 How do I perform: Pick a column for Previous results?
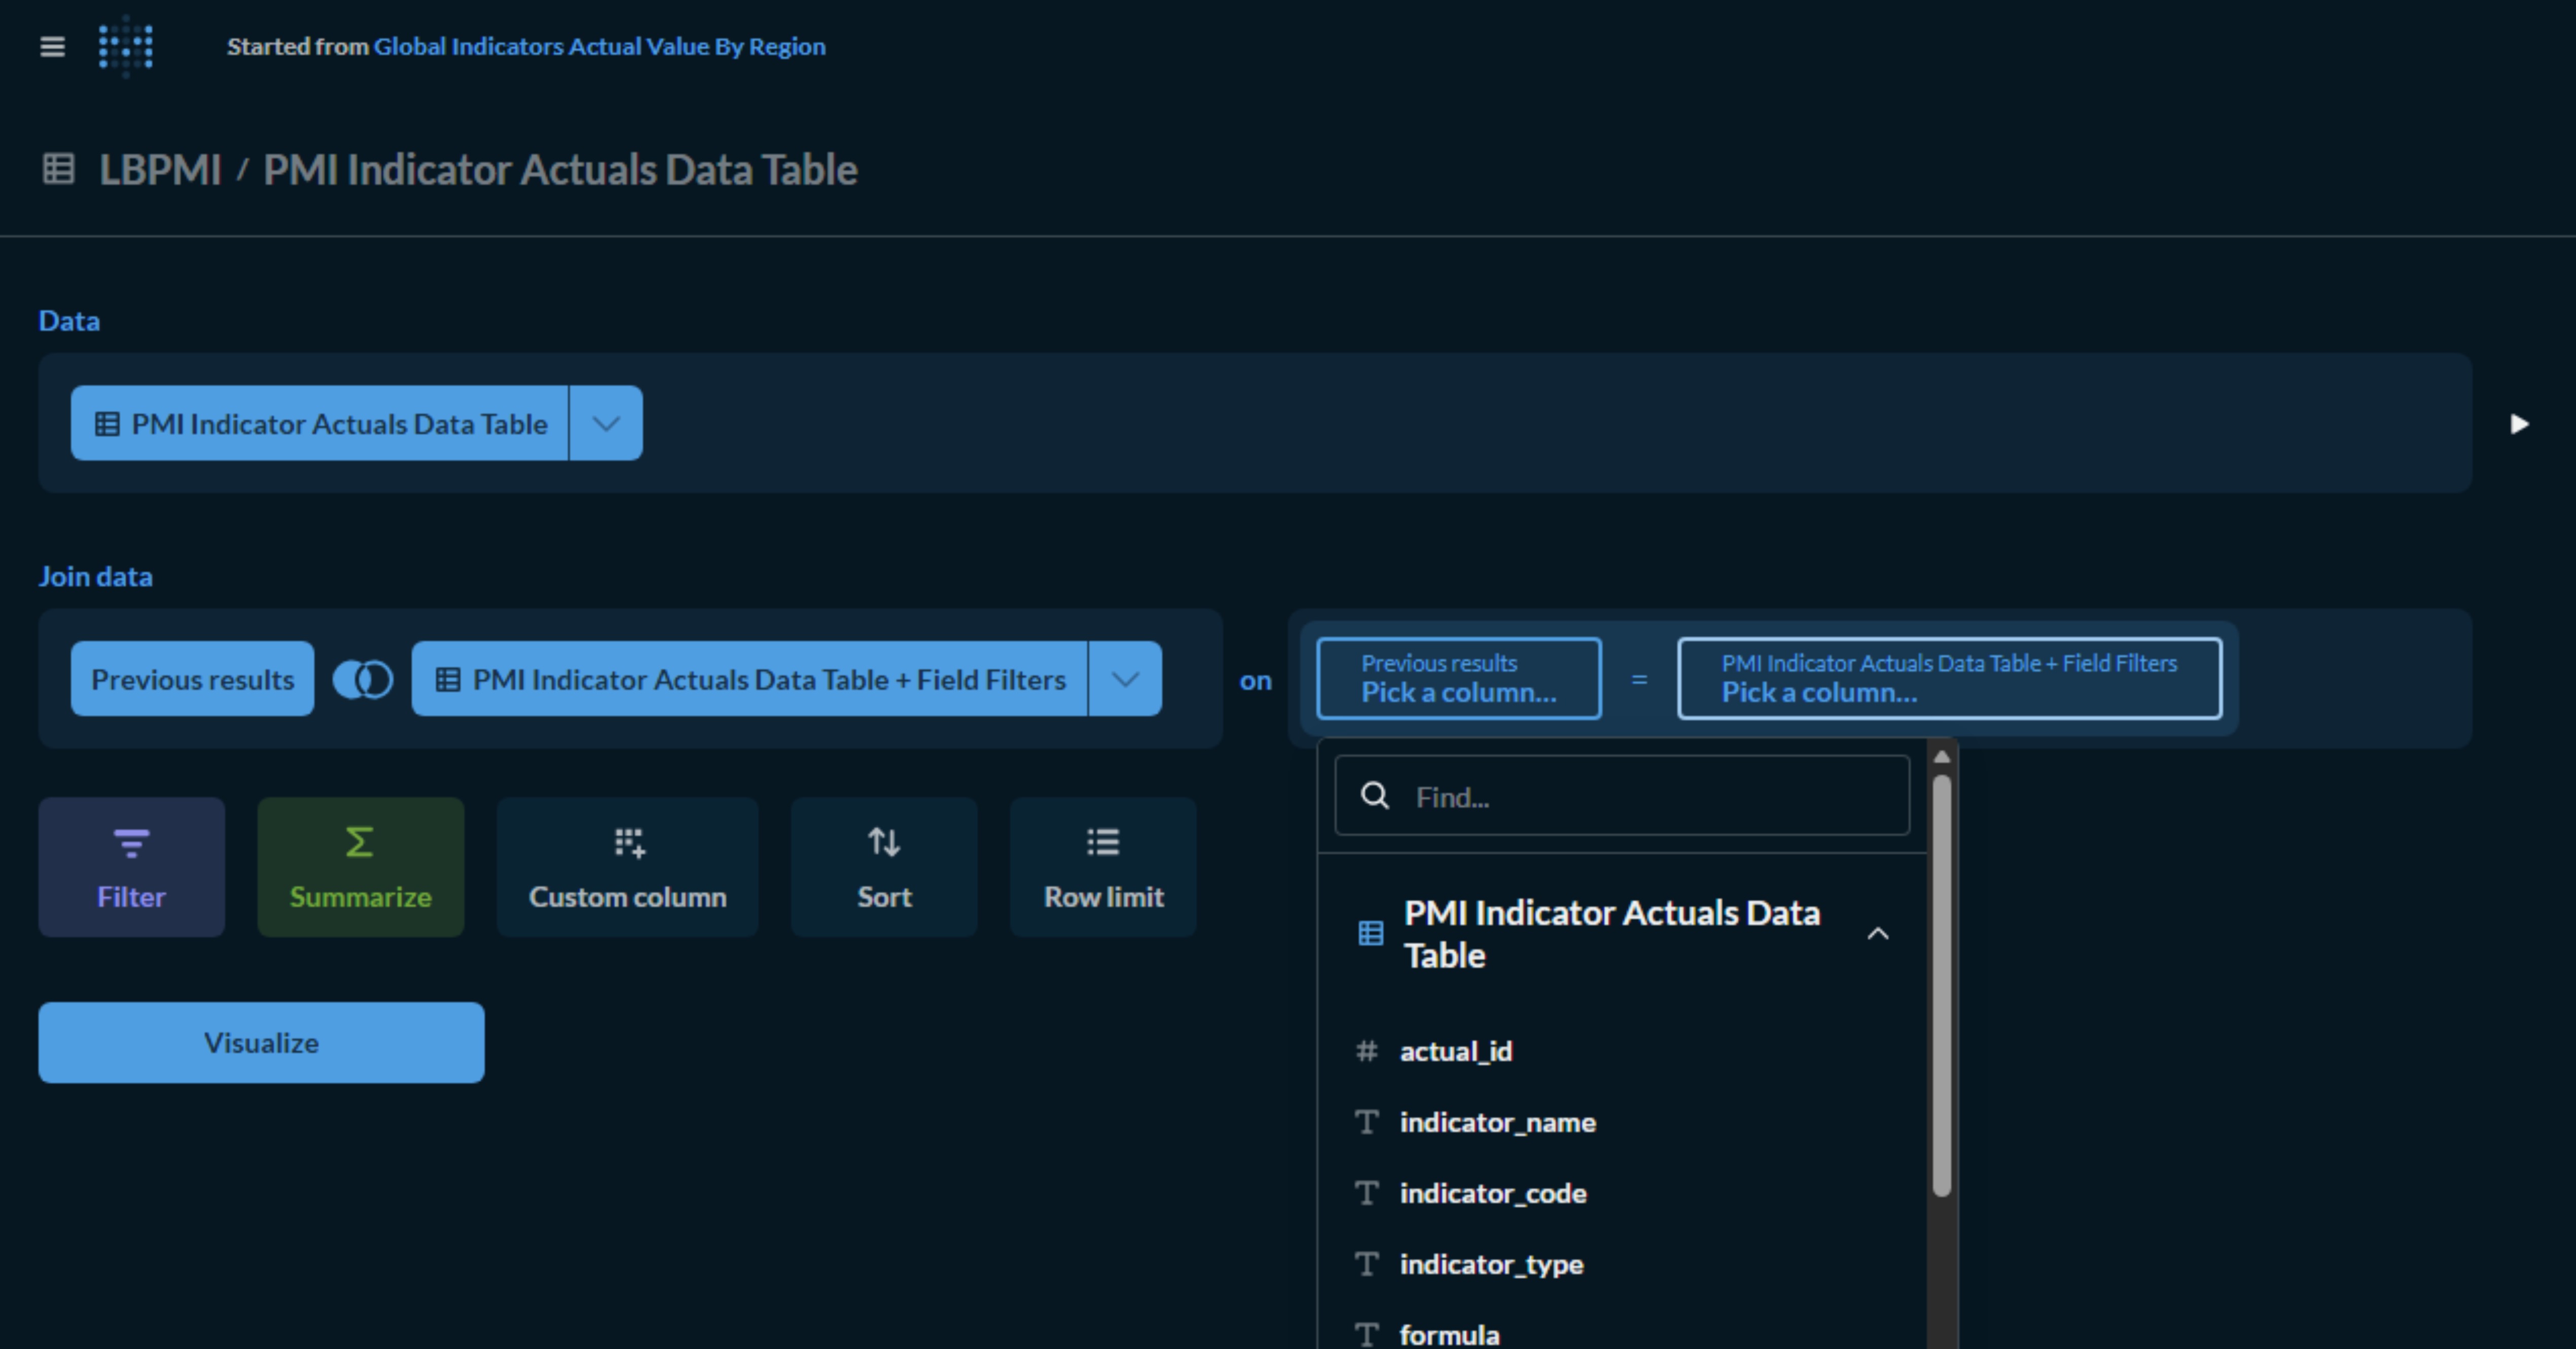1459,678
